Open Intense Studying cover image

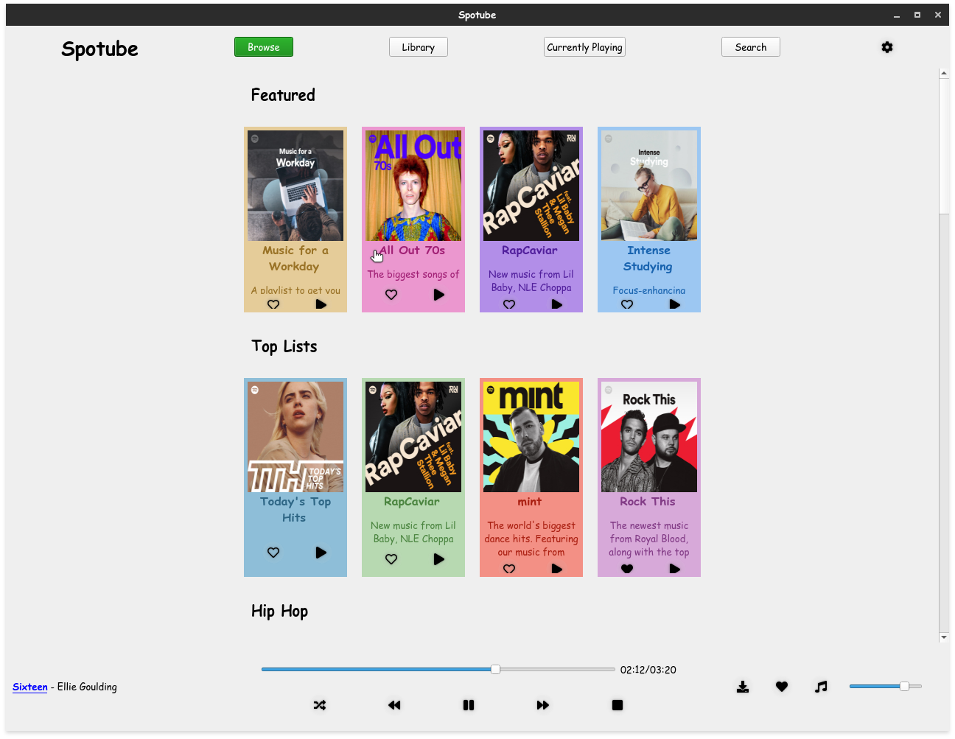649,186
